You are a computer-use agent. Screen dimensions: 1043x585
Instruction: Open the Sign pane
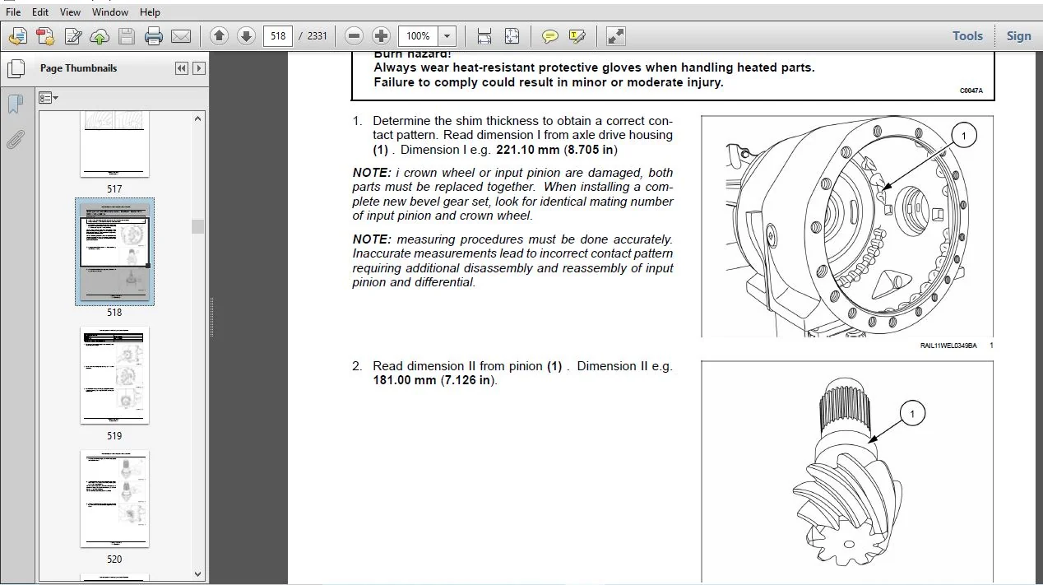pos(1018,36)
